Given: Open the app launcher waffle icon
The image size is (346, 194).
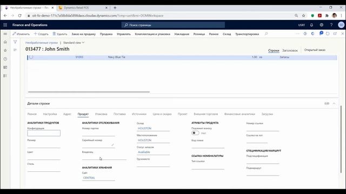Looking at the screenshot, I should point(5,25).
